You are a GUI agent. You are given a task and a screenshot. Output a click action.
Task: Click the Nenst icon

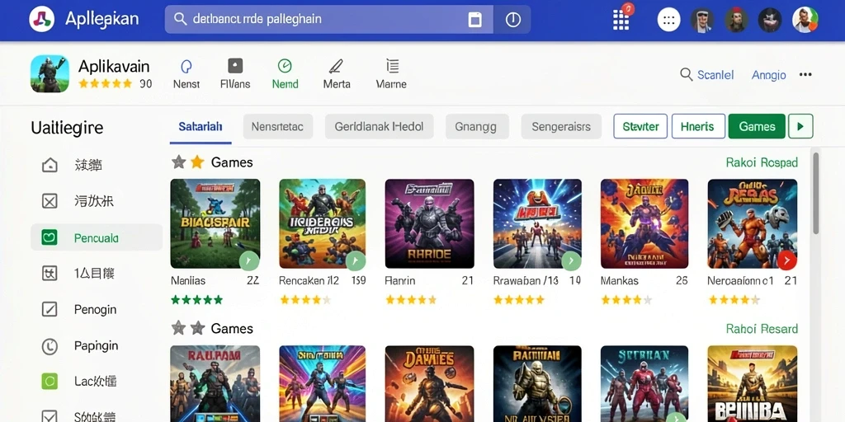pos(186,67)
